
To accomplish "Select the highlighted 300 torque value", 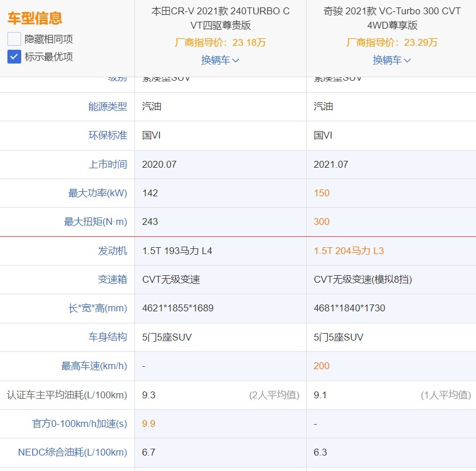I will pyautogui.click(x=322, y=221).
